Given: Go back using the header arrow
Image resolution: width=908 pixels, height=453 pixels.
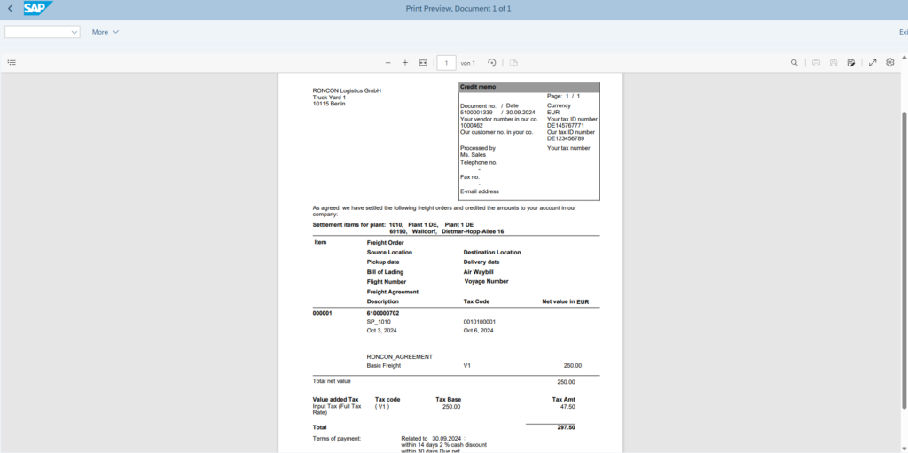Looking at the screenshot, I should 10,9.
